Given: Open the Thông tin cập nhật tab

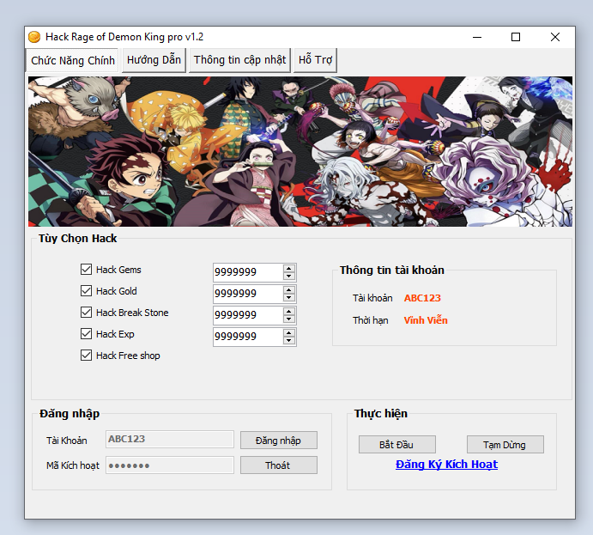Looking at the screenshot, I should tap(239, 60).
